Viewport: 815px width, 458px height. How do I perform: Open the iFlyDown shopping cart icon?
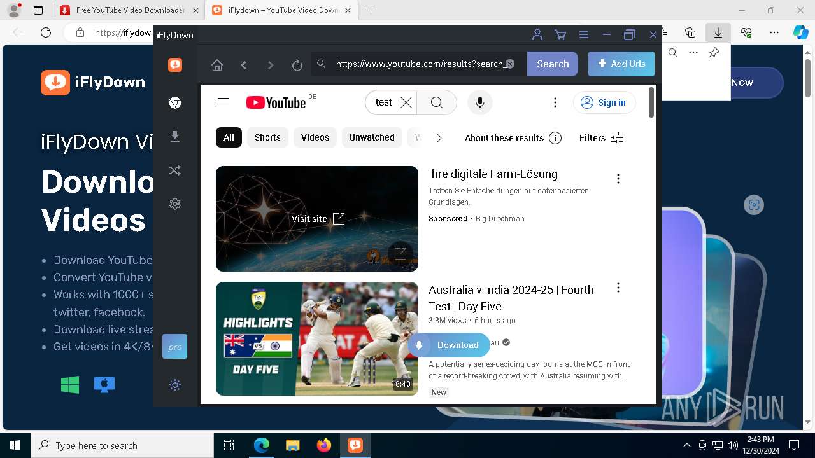(x=560, y=35)
